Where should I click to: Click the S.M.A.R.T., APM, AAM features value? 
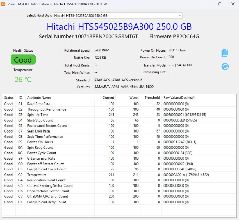124,87
